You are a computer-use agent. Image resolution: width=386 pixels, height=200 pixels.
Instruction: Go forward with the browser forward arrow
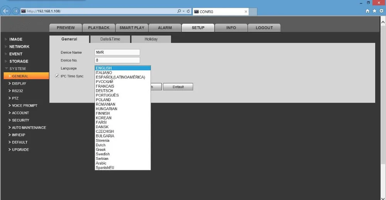click(15, 11)
